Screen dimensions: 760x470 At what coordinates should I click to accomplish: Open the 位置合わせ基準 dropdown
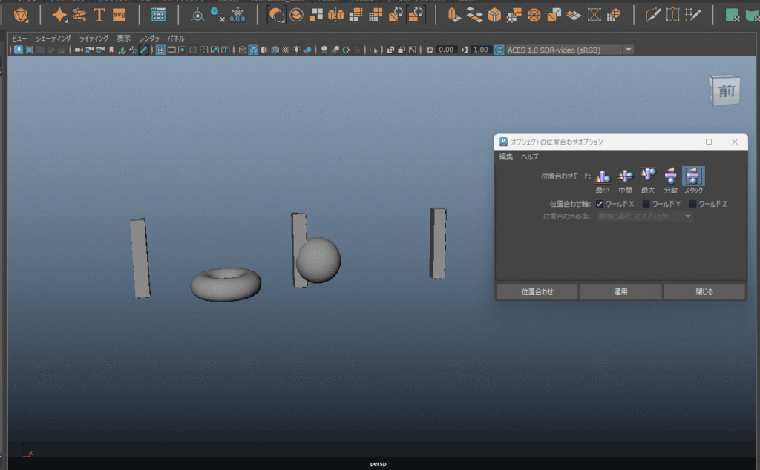[645, 216]
